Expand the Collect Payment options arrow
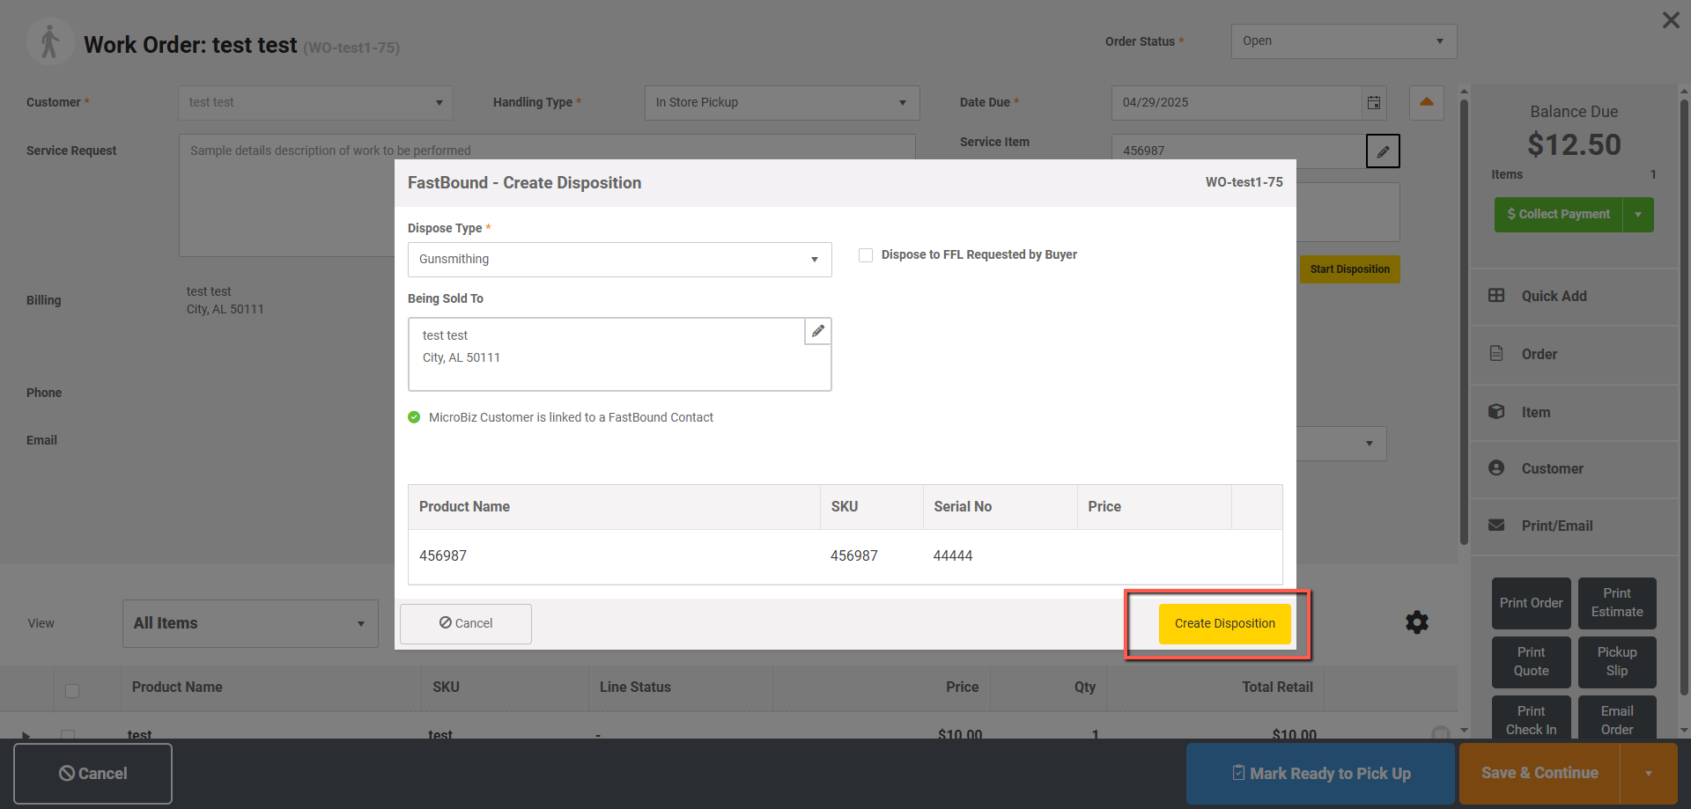Viewport: 1691px width, 809px height. click(x=1638, y=214)
